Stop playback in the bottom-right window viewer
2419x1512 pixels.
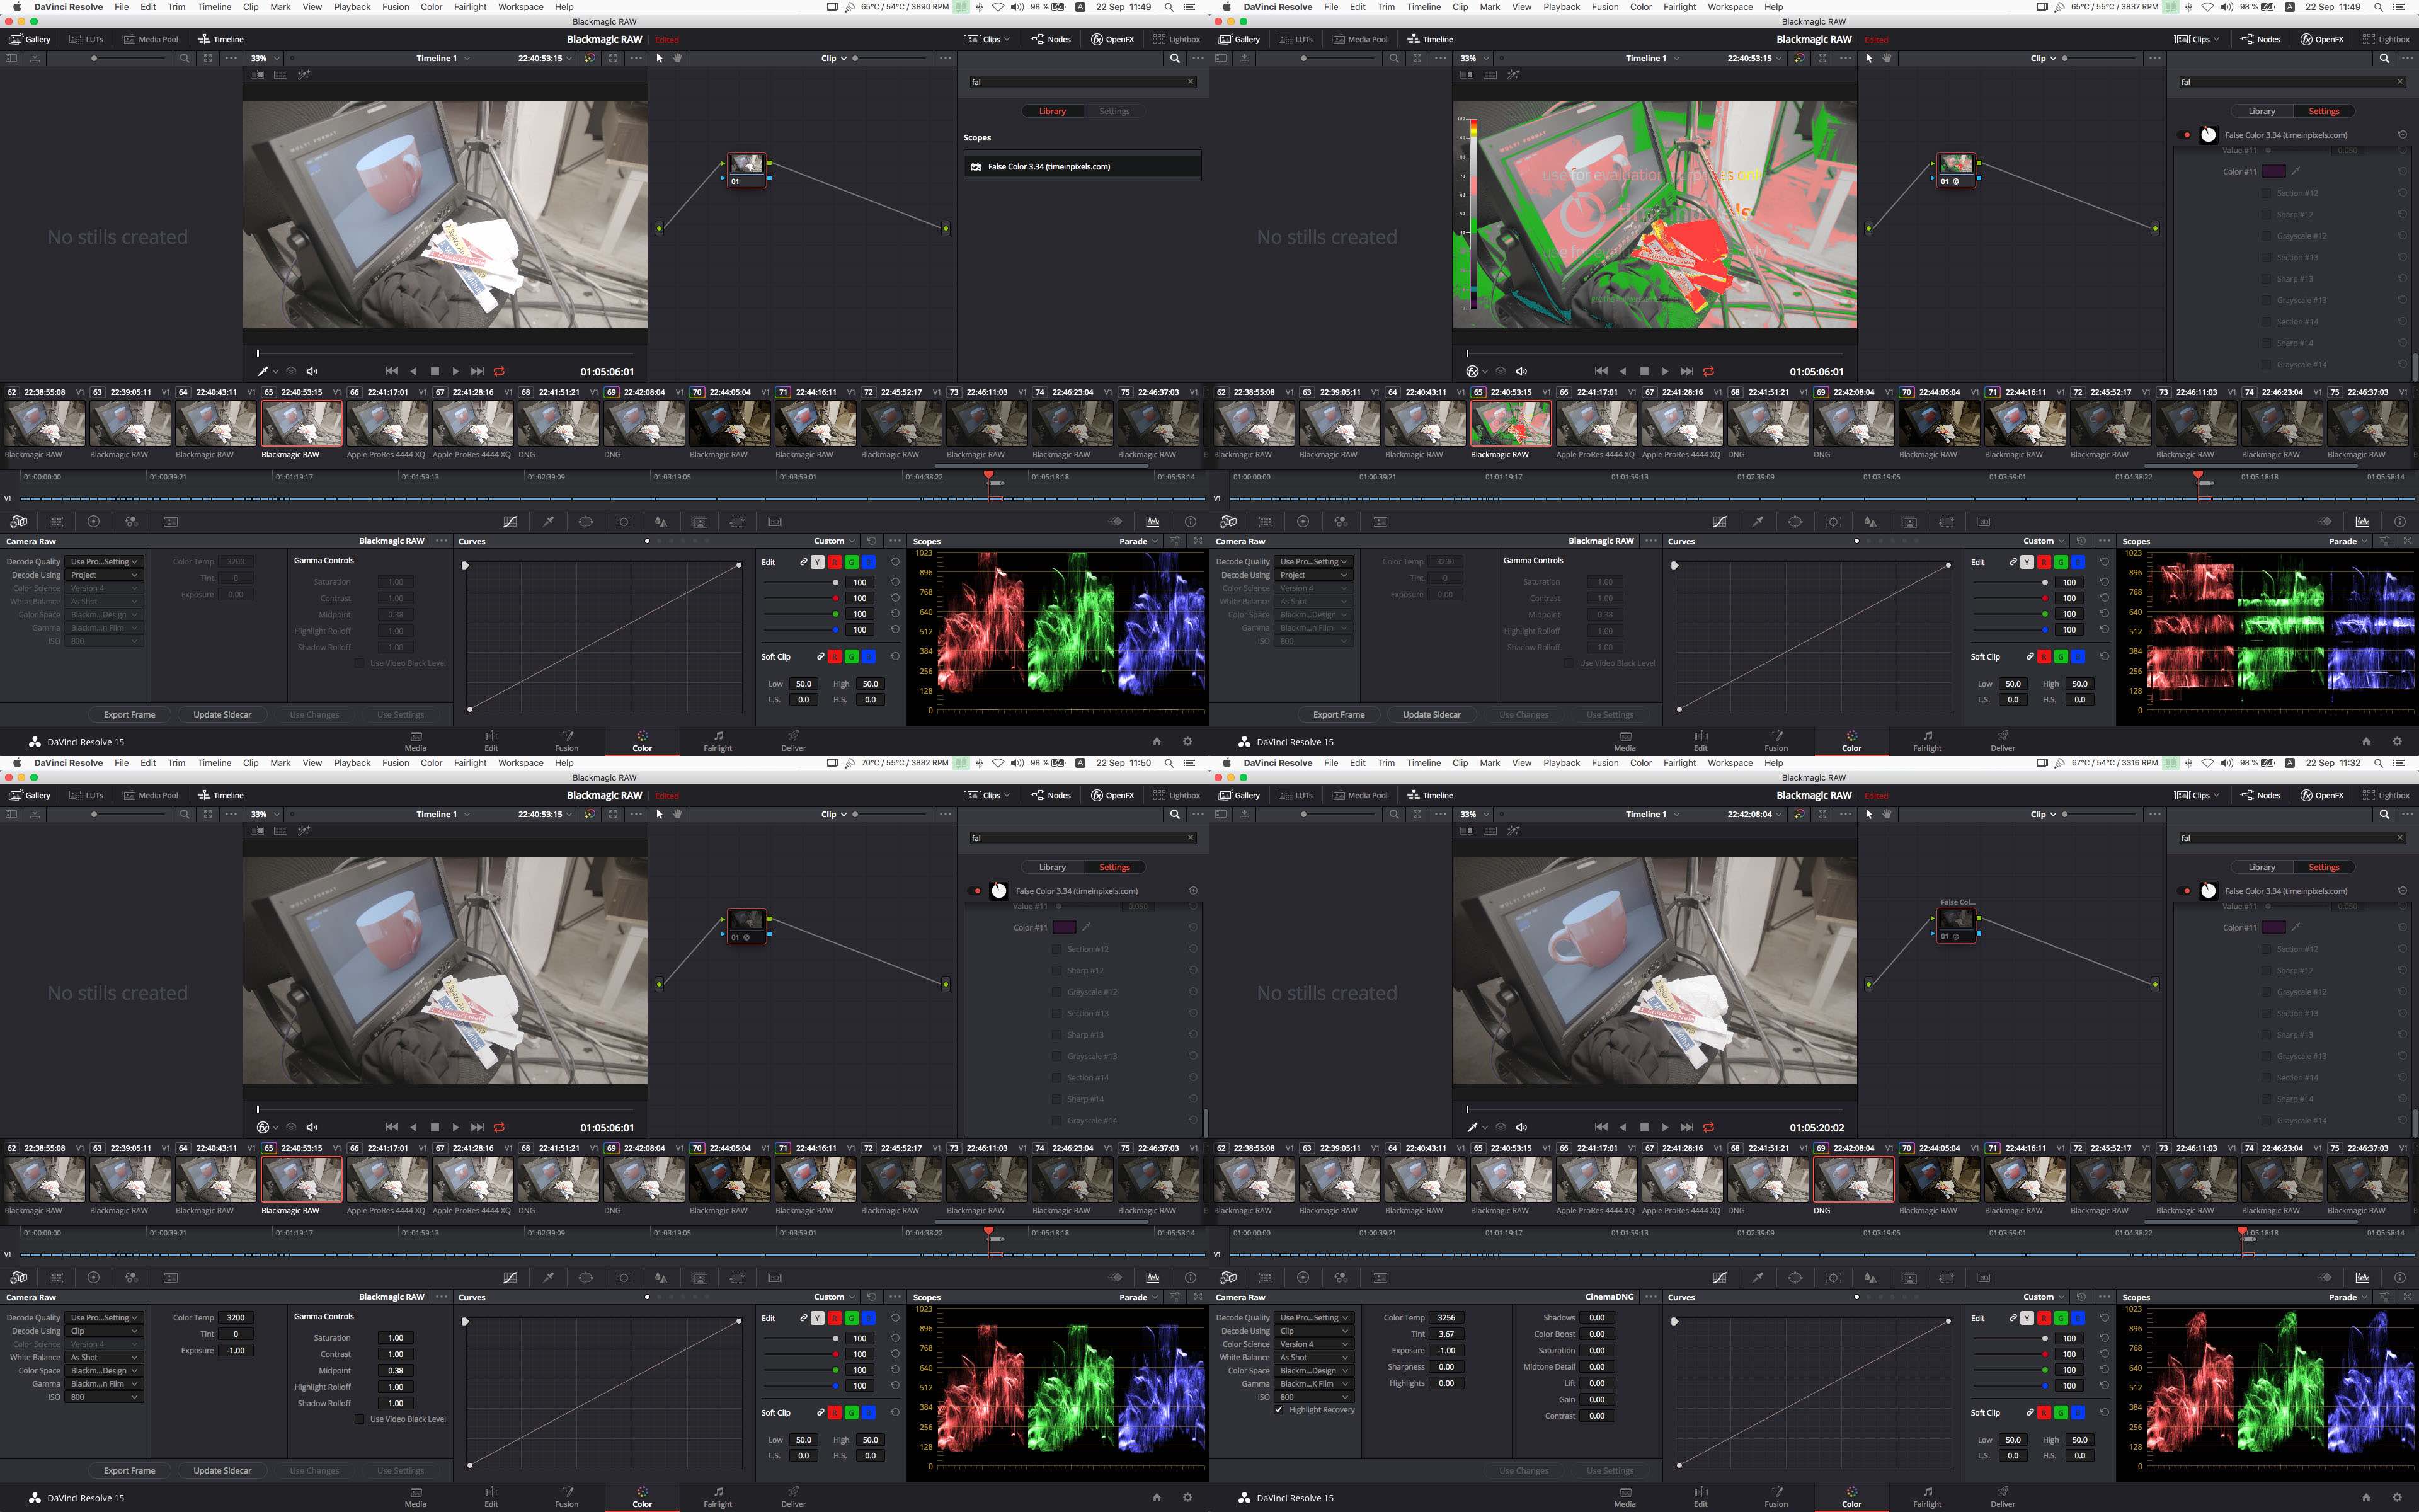[1644, 1127]
